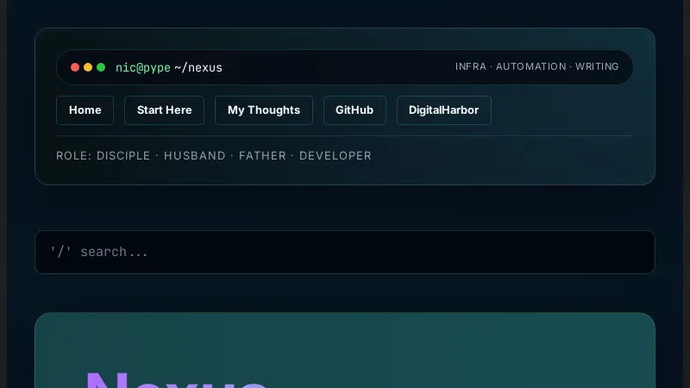Image resolution: width=690 pixels, height=388 pixels.
Task: Click the red dot in terminal bar
Action: coord(75,67)
